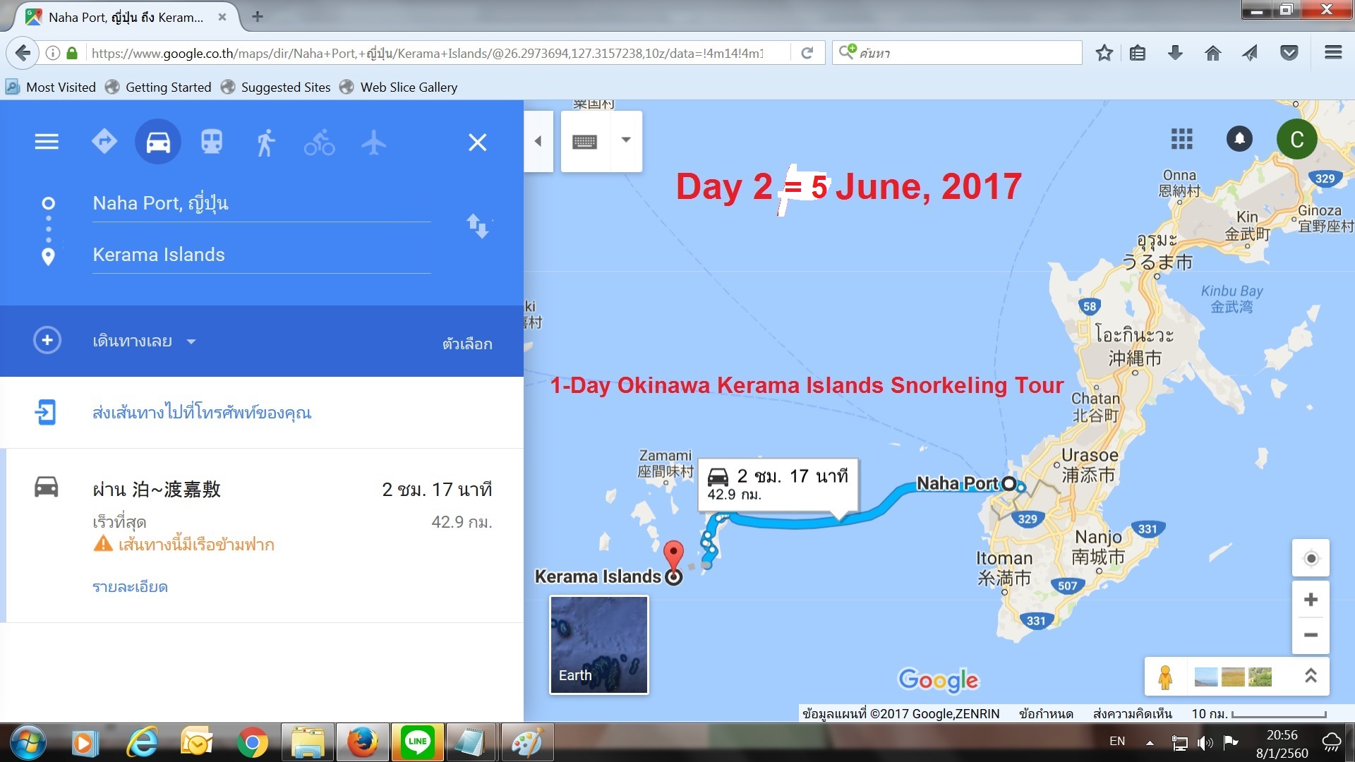Click the Kerama Islands destination pin
This screenshot has height=762, width=1355.
point(674,557)
